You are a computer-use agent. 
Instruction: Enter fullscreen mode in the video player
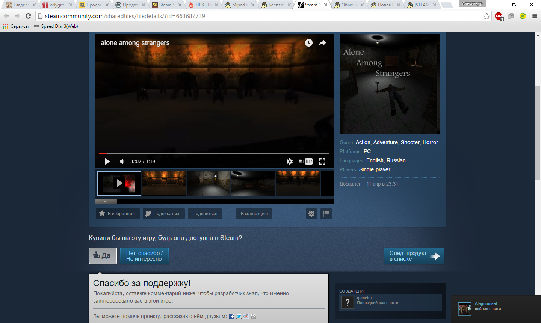[x=322, y=161]
